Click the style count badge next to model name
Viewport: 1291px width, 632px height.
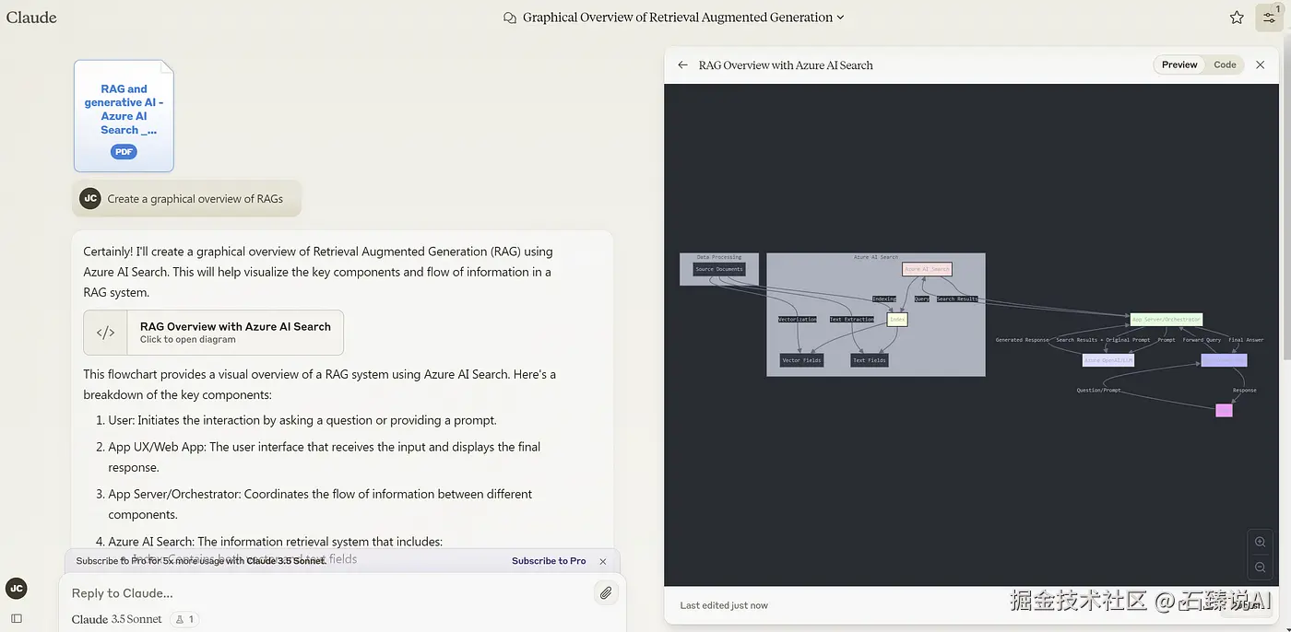[x=184, y=619]
